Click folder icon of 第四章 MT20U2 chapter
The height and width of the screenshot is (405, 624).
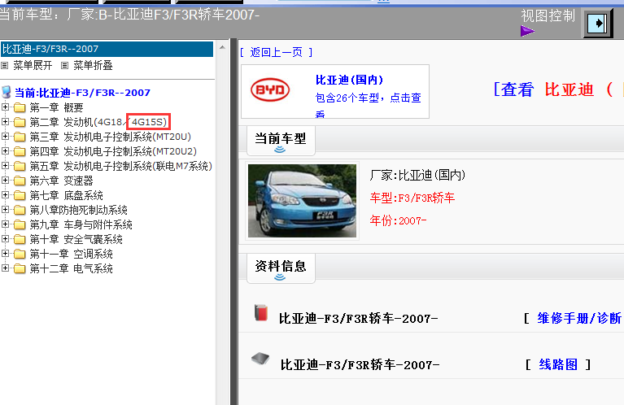[20, 151]
